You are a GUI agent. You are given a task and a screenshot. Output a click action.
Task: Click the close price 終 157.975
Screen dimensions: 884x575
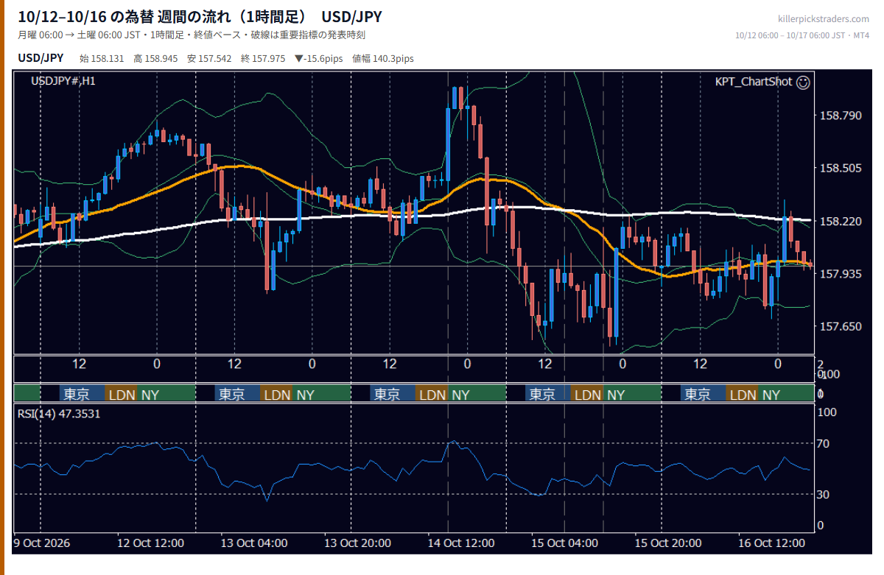click(263, 59)
